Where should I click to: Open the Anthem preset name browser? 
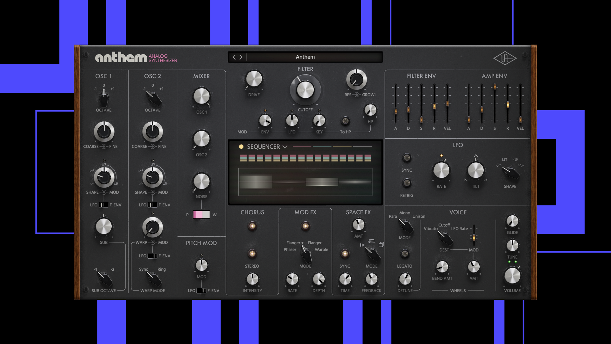pyautogui.click(x=305, y=57)
